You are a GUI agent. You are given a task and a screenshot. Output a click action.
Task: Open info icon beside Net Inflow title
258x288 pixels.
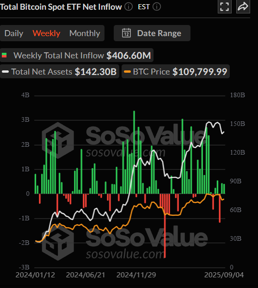(129, 7)
